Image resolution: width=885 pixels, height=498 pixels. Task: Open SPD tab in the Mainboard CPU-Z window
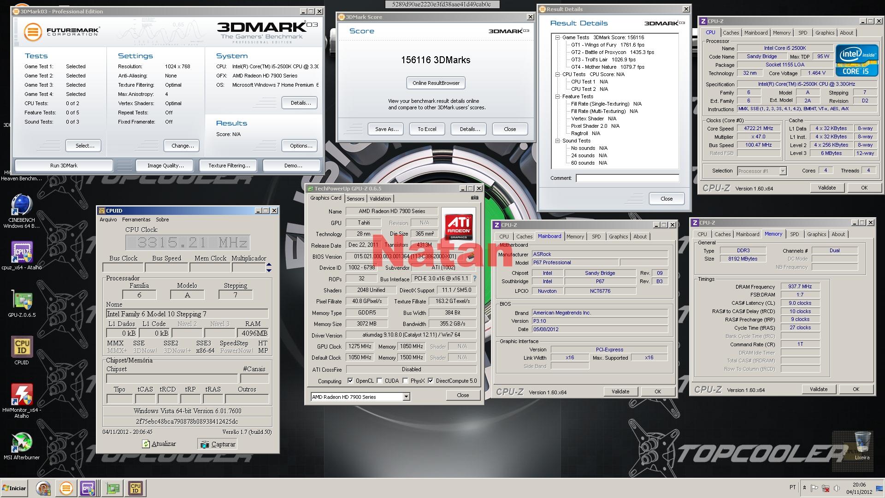pos(596,237)
